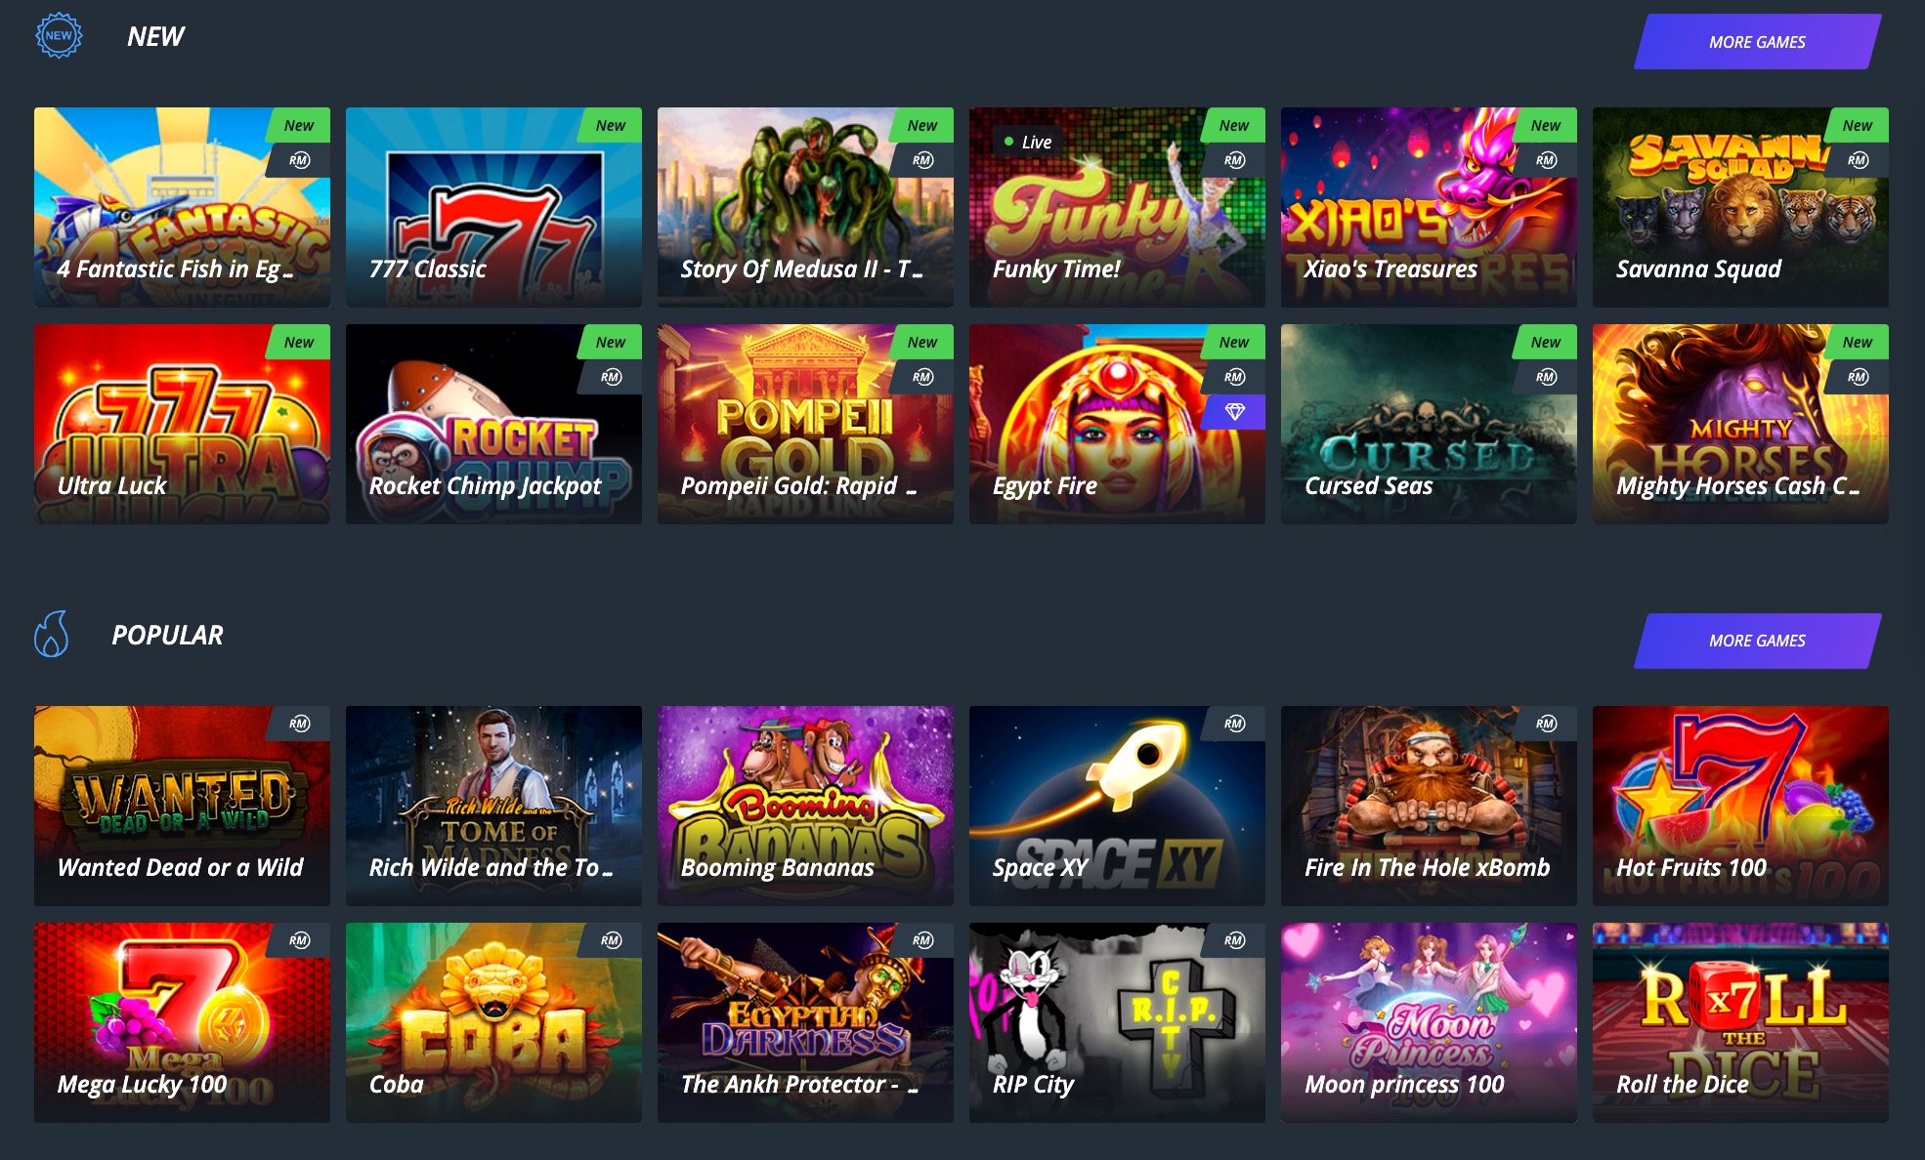Click the RM icon on Coba tile
Screen dimensions: 1925x1160
pos(611,940)
